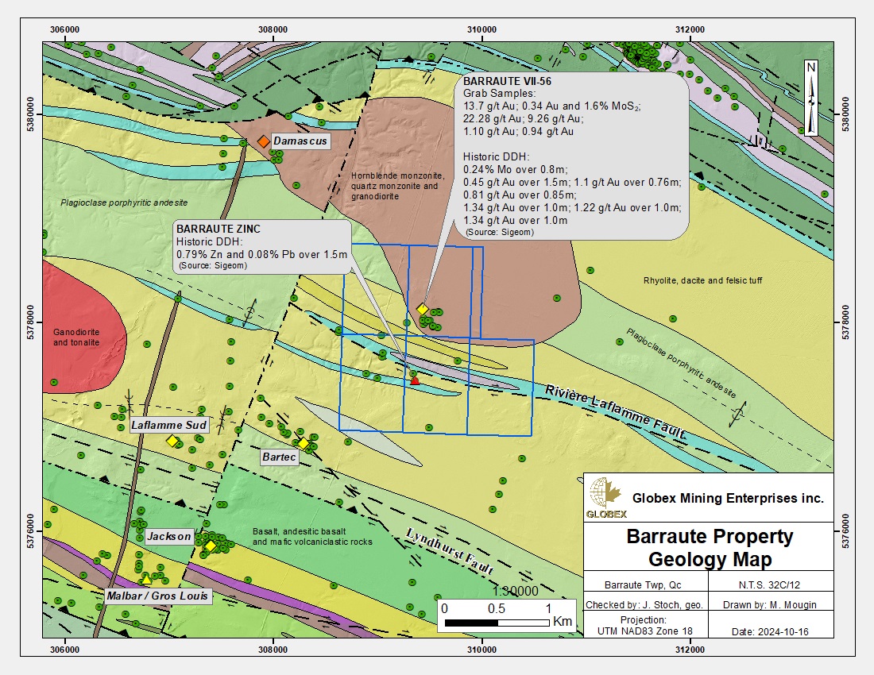
Task: Click the Globex maple leaf logo
Action: 601,496
